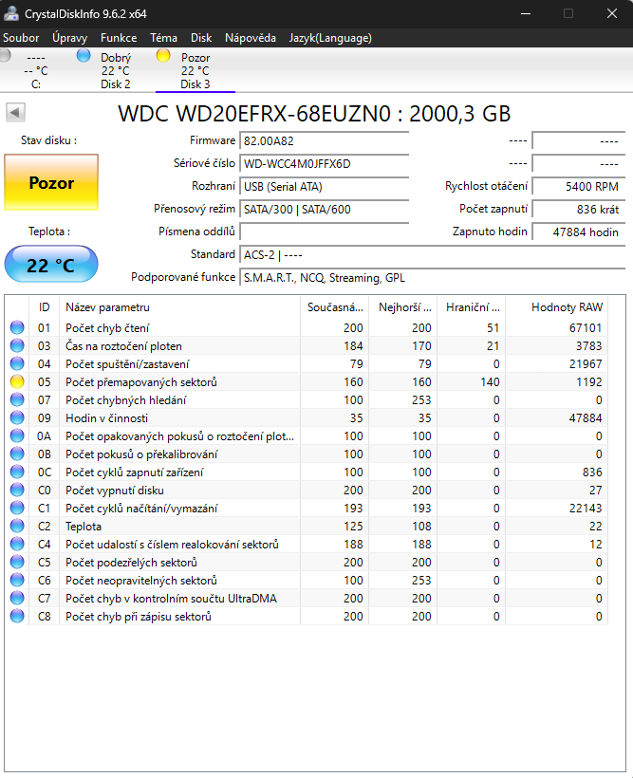Click the CrystalDiskInfo title bar app icon

[x=11, y=13]
